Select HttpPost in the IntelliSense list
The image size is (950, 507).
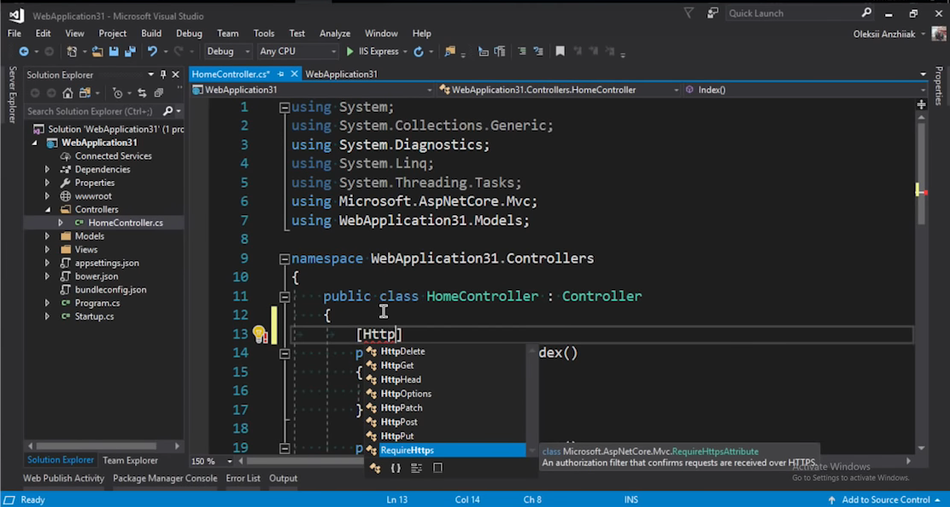click(x=399, y=422)
